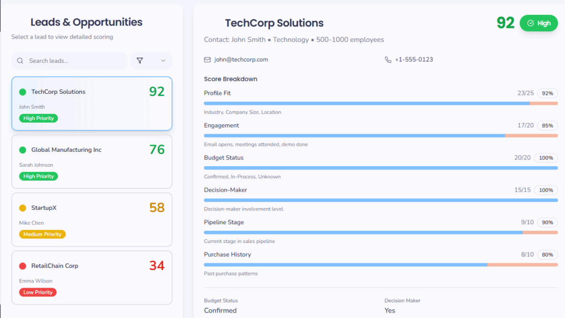Select RetailChain Corp lead with score 34

[92, 278]
